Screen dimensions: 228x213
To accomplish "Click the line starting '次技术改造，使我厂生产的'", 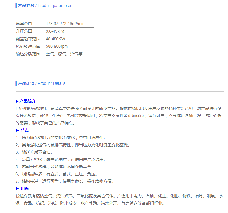I will pyautogui.click(x=119, y=116).
